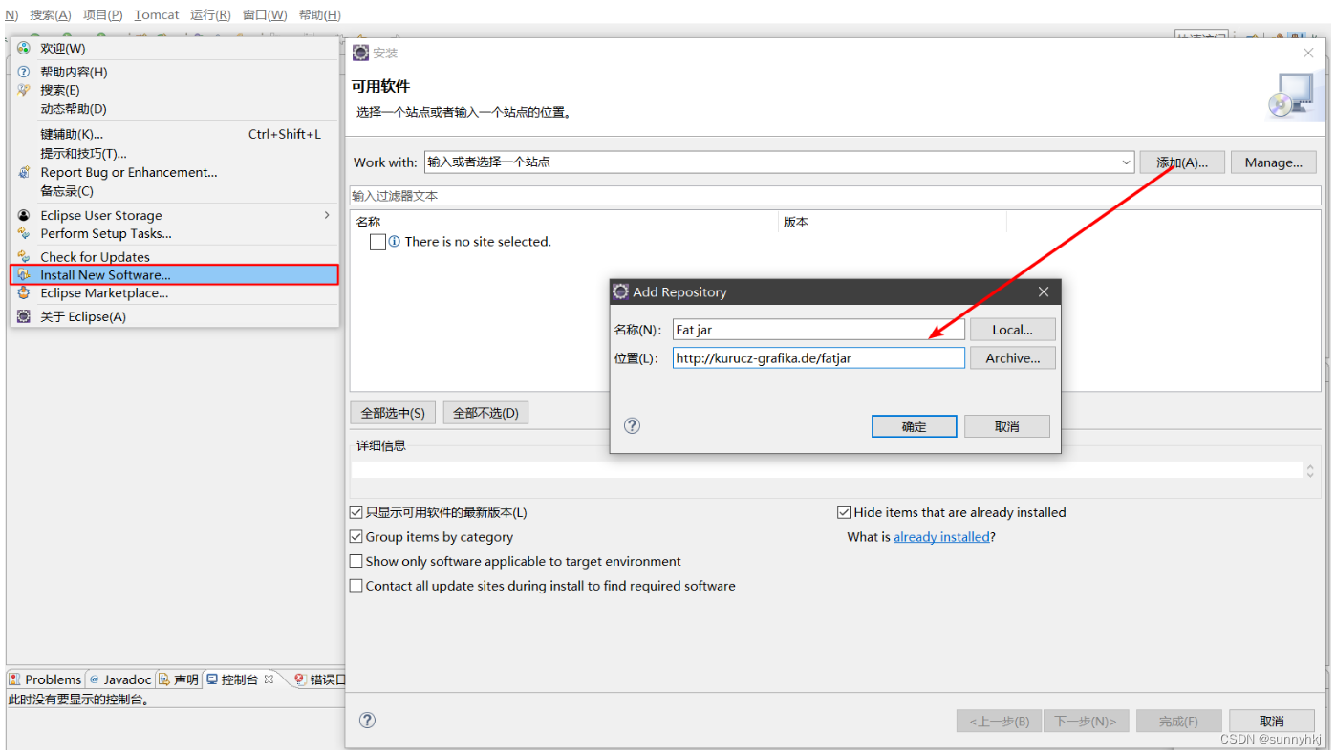Toggle 'Hide items that are already installed' checkbox

(x=844, y=512)
